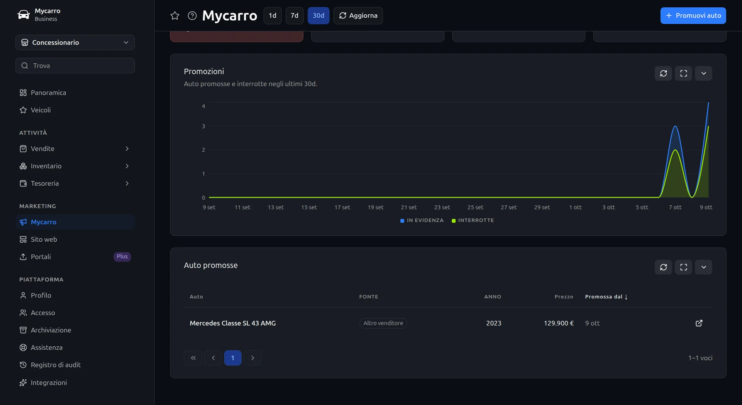The height and width of the screenshot is (405, 742).
Task: Open the Concessionario dropdown
Action: (75, 42)
